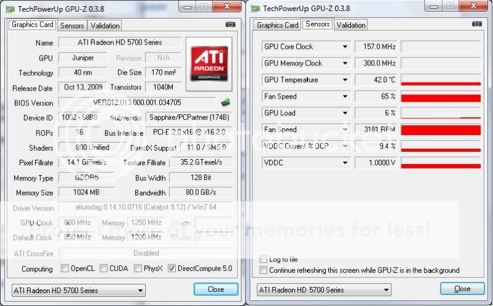Viewport: 493px width, 306px height.
Task: Open graphics card selector in left window
Action: 140,290
